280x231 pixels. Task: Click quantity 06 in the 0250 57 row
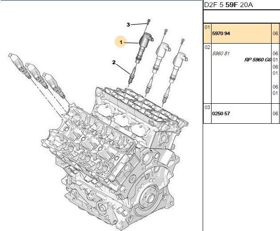coord(276,113)
